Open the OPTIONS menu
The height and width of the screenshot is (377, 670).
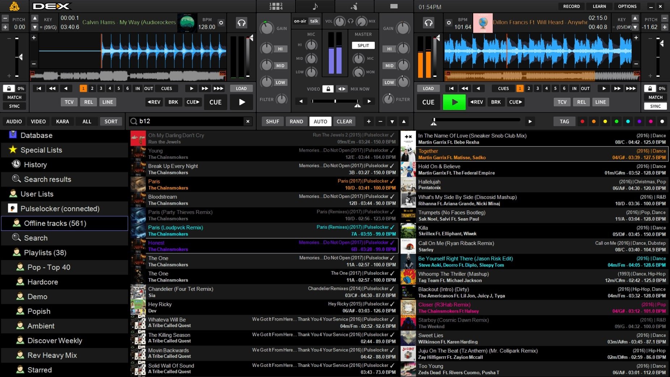pyautogui.click(x=627, y=7)
